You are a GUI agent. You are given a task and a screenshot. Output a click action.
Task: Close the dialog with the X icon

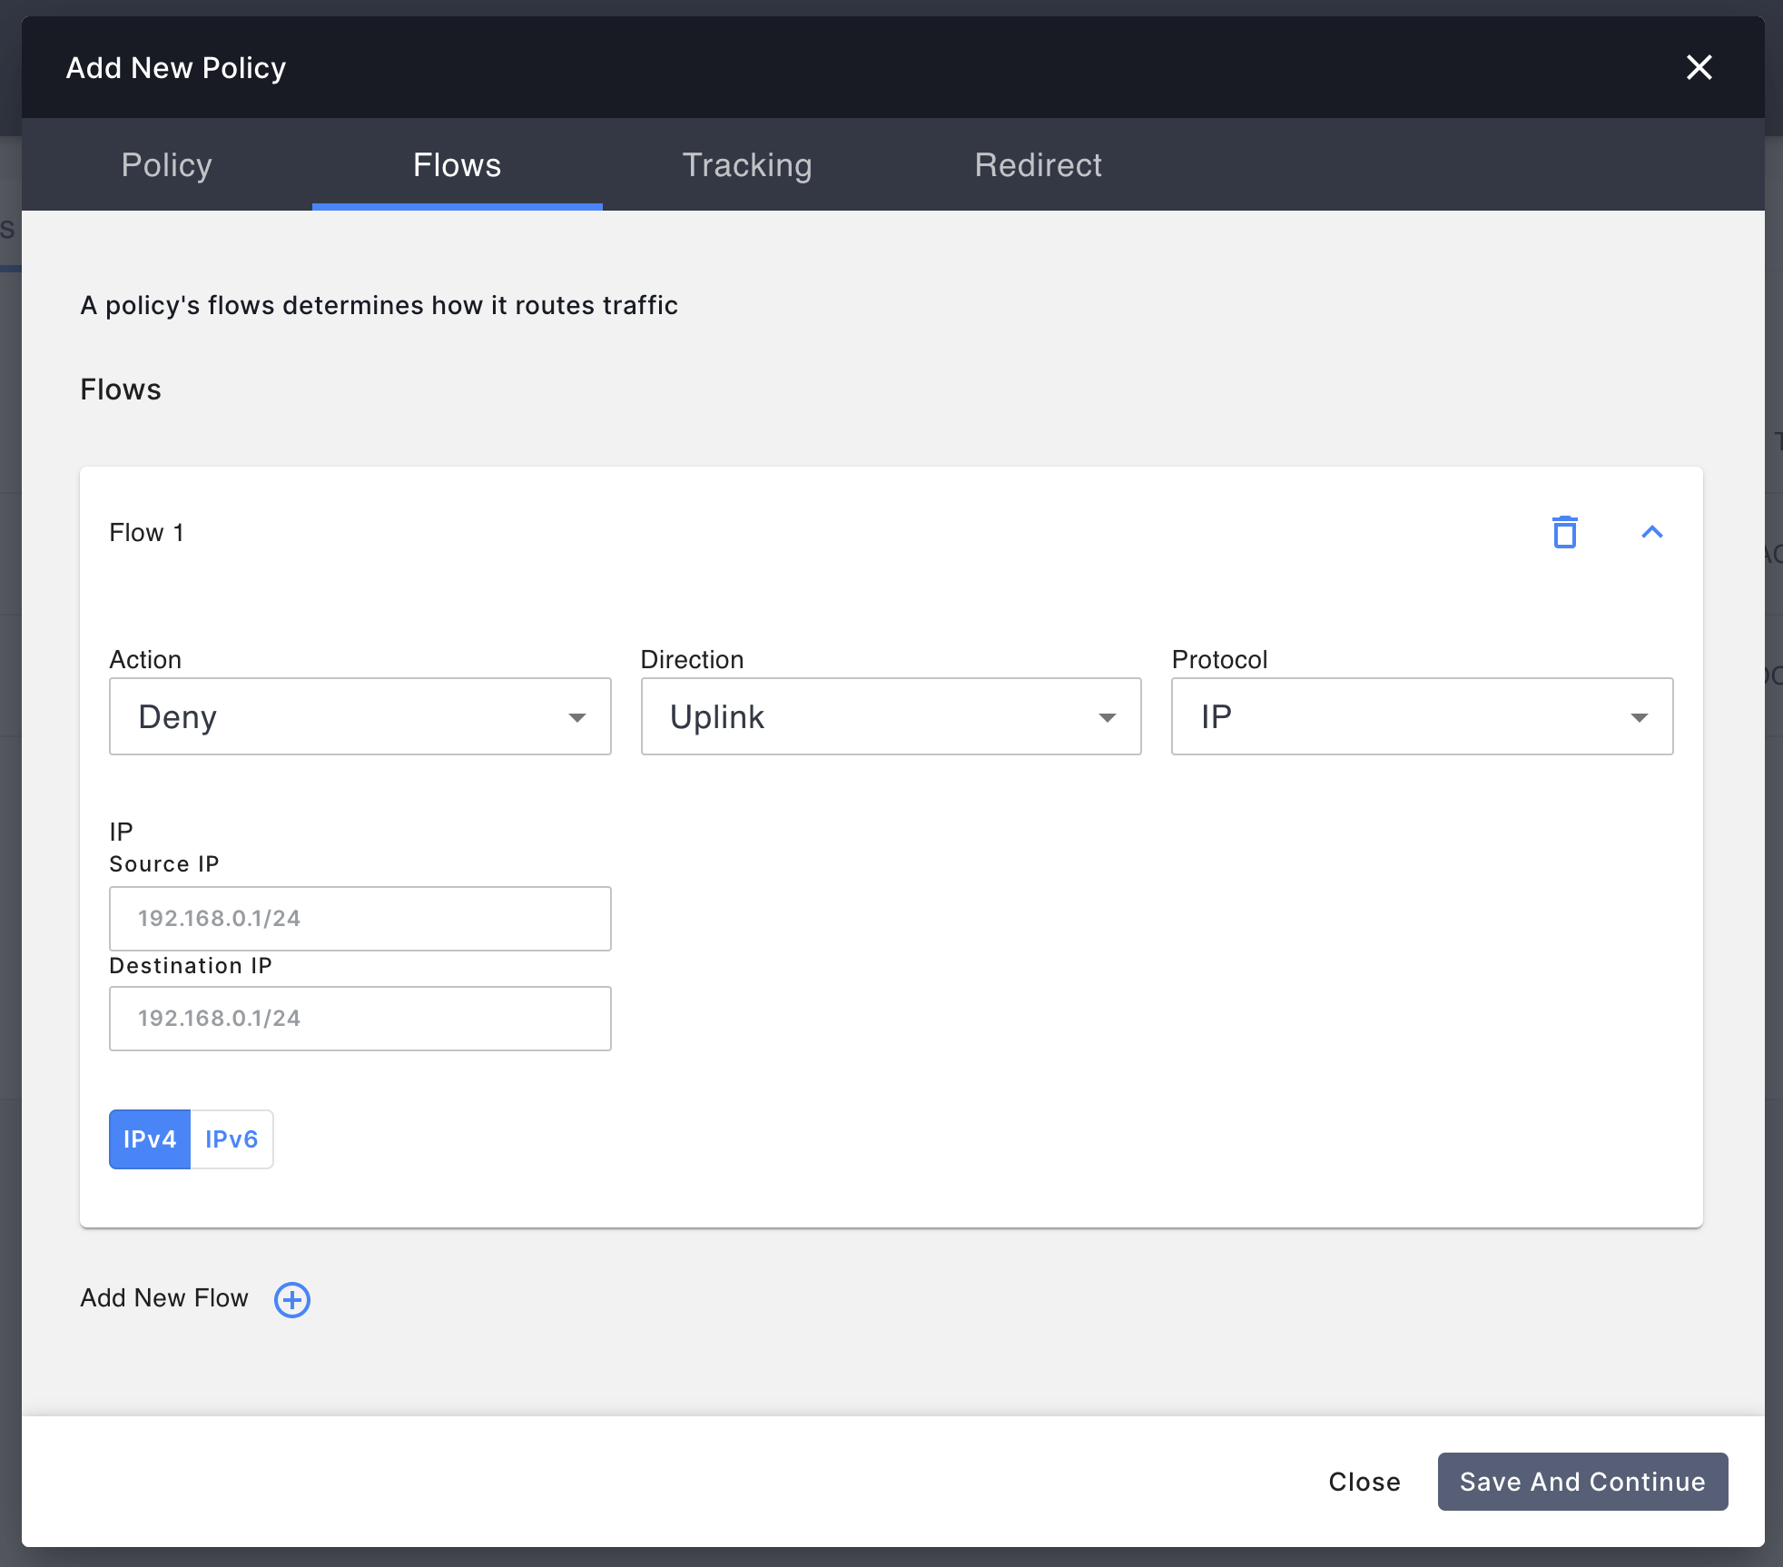[x=1699, y=67]
